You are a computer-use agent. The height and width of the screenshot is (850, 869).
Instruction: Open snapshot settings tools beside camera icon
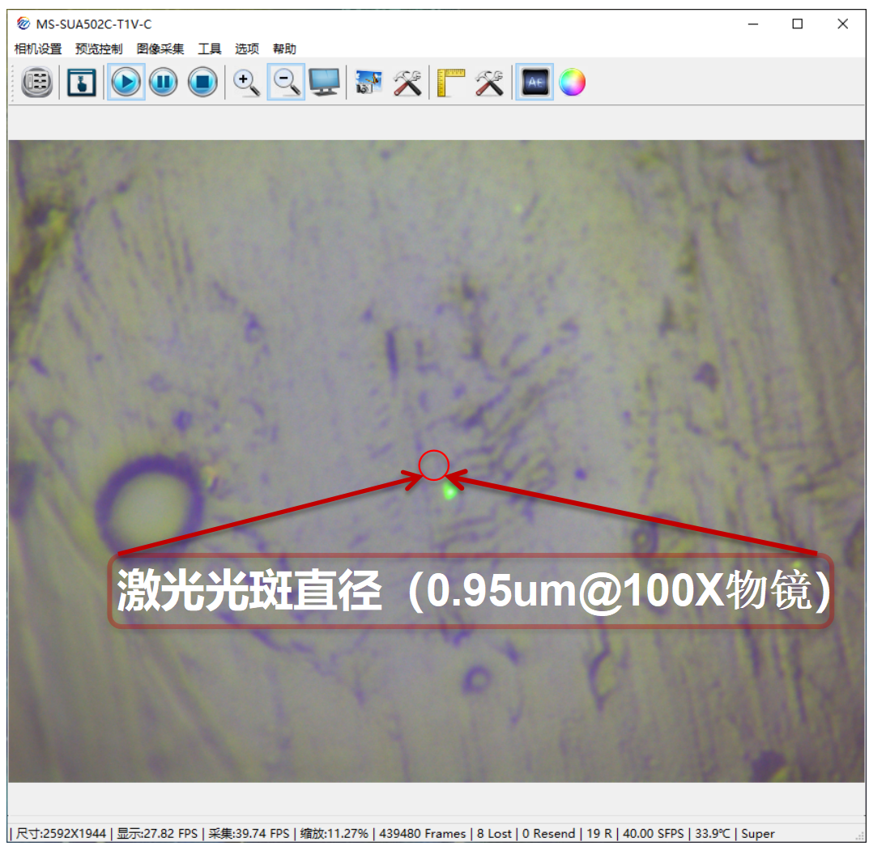pyautogui.click(x=407, y=83)
